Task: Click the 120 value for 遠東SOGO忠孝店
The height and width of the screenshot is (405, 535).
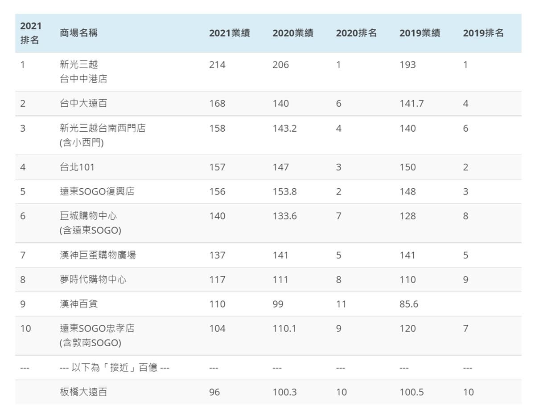Action: click(x=407, y=328)
